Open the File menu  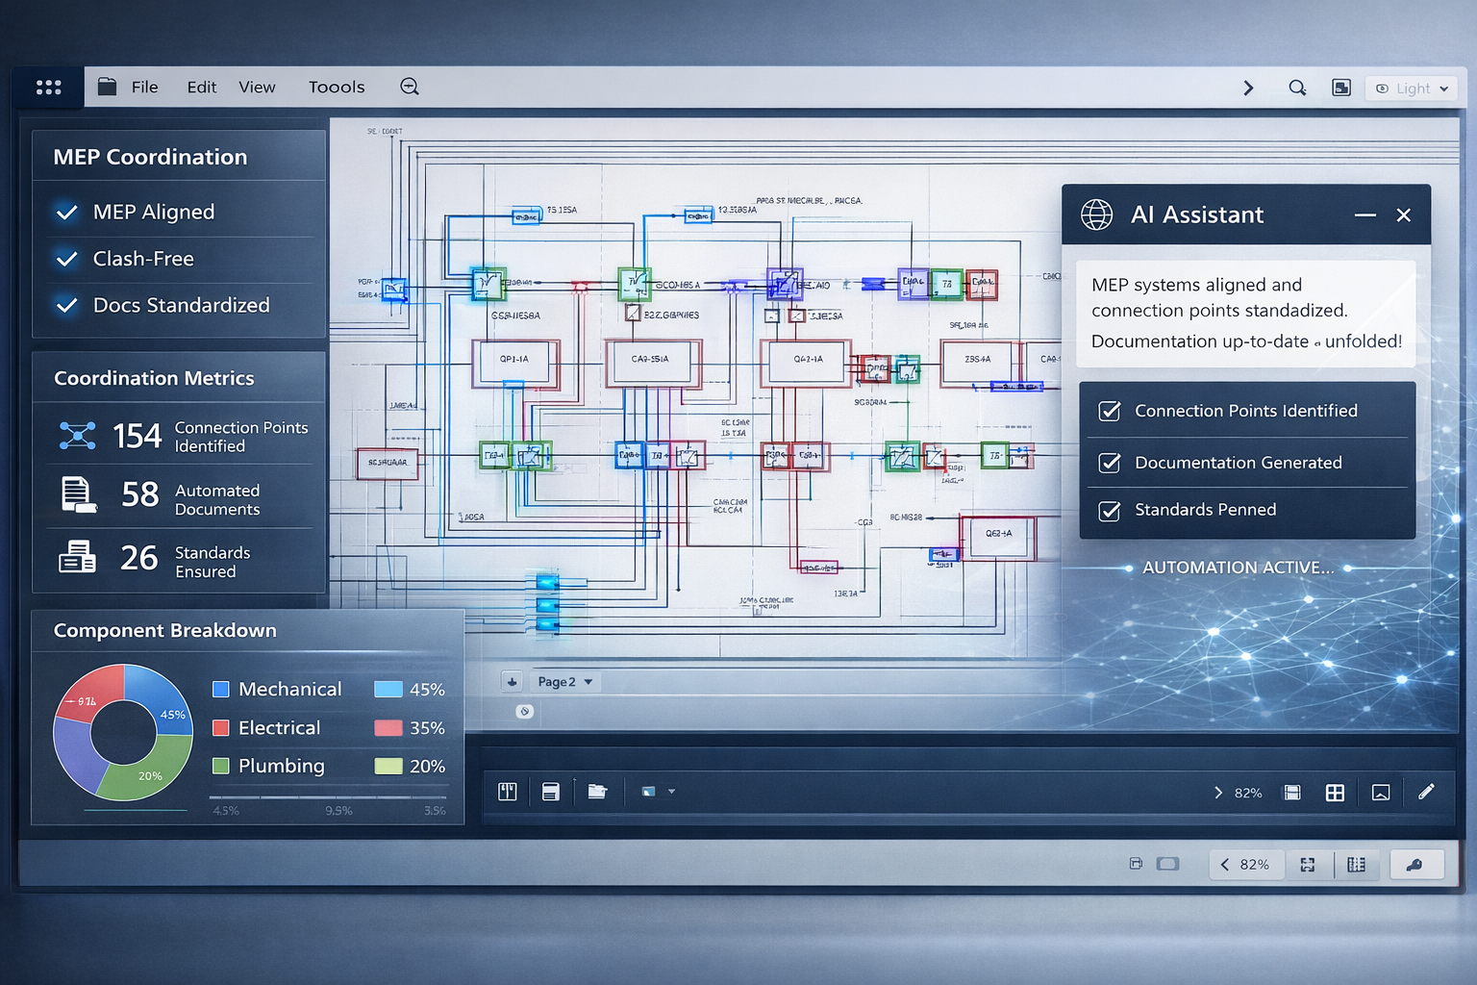[x=144, y=88]
